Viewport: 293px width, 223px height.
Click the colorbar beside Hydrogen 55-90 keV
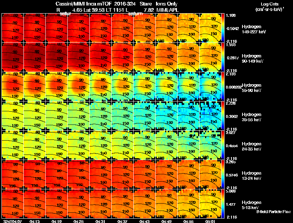(223, 87)
